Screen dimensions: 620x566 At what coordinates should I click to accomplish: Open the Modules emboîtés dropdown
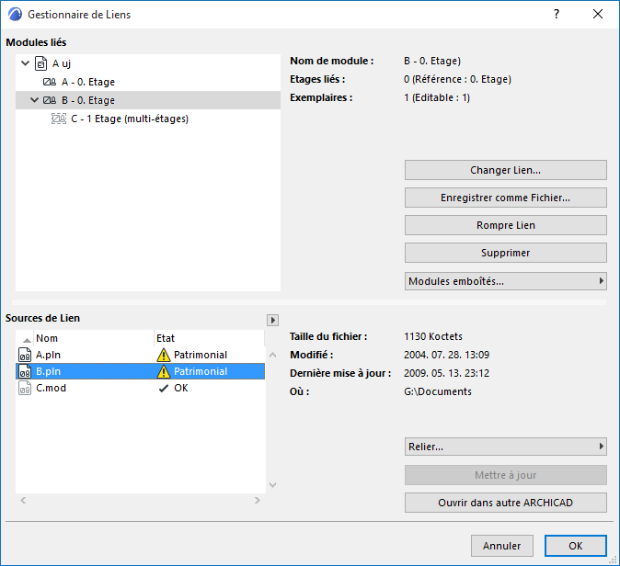(x=505, y=281)
